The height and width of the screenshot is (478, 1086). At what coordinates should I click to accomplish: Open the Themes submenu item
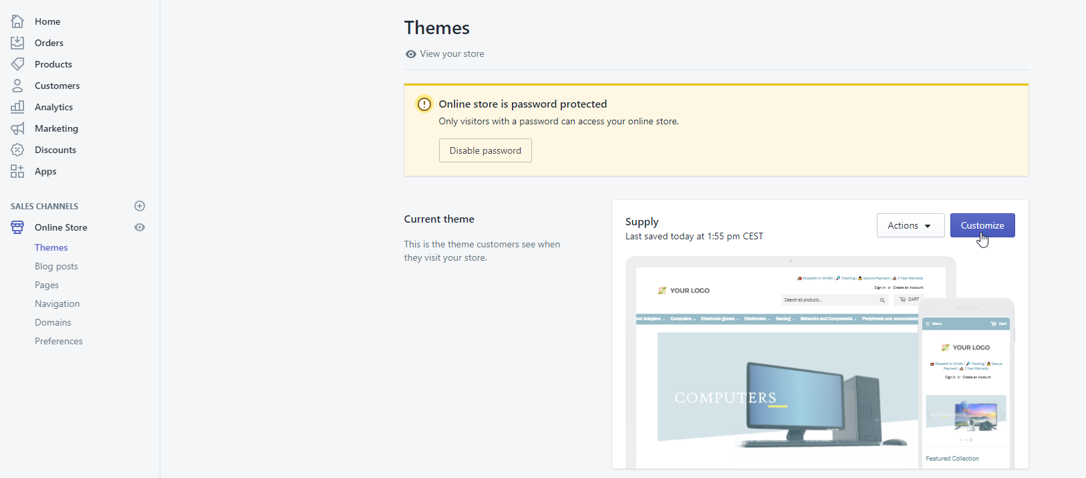point(51,247)
